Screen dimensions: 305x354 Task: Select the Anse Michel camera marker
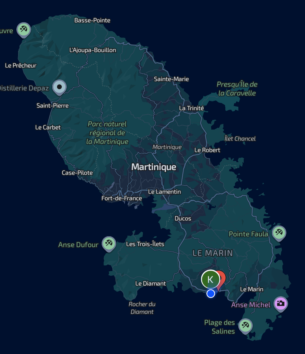pos(281,303)
